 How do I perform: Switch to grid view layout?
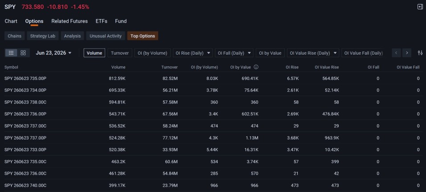(23, 53)
